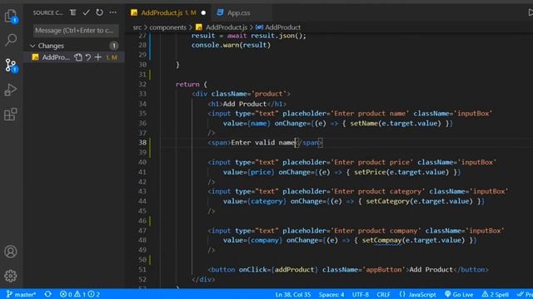Click 'Add Product' heading text on line 34
533x299 pixels.
[x=245, y=104]
